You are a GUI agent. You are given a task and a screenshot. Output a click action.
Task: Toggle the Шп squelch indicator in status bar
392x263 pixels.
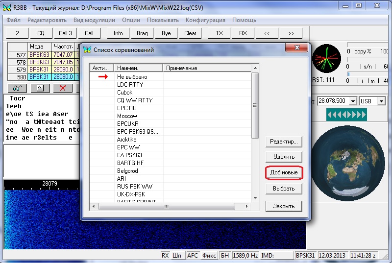[176, 256]
